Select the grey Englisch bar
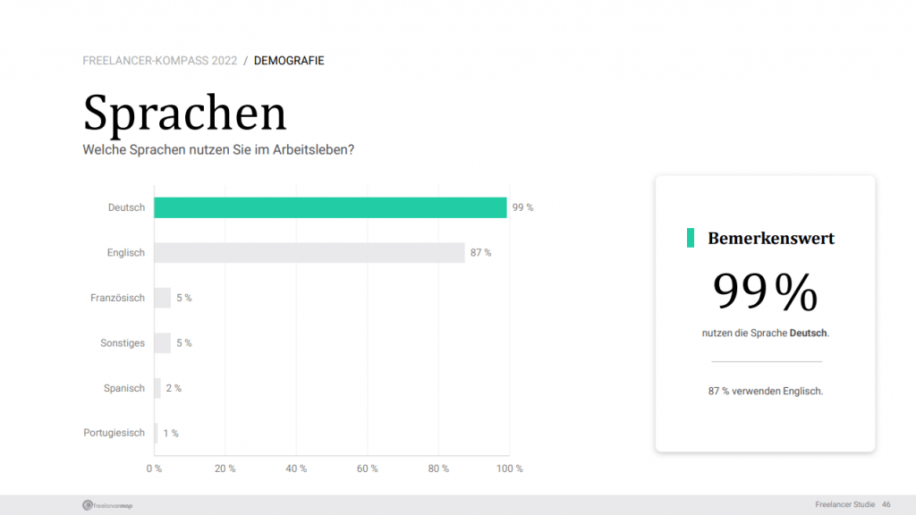The image size is (916, 515). tap(309, 252)
